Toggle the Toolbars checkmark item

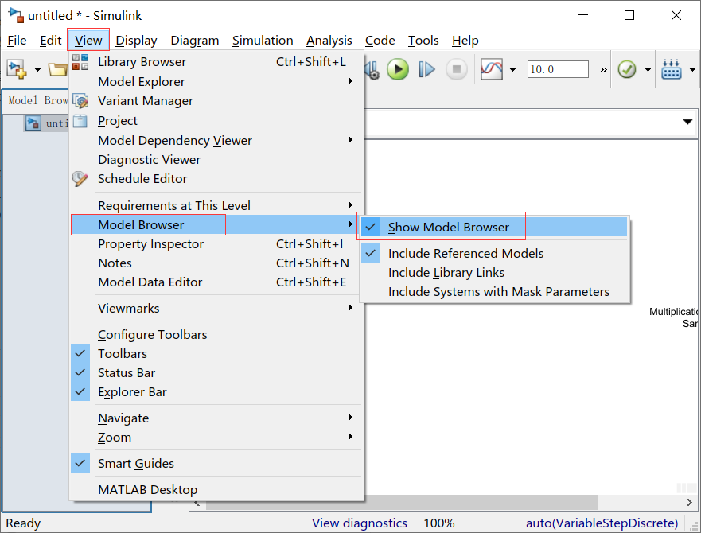[x=216, y=354]
